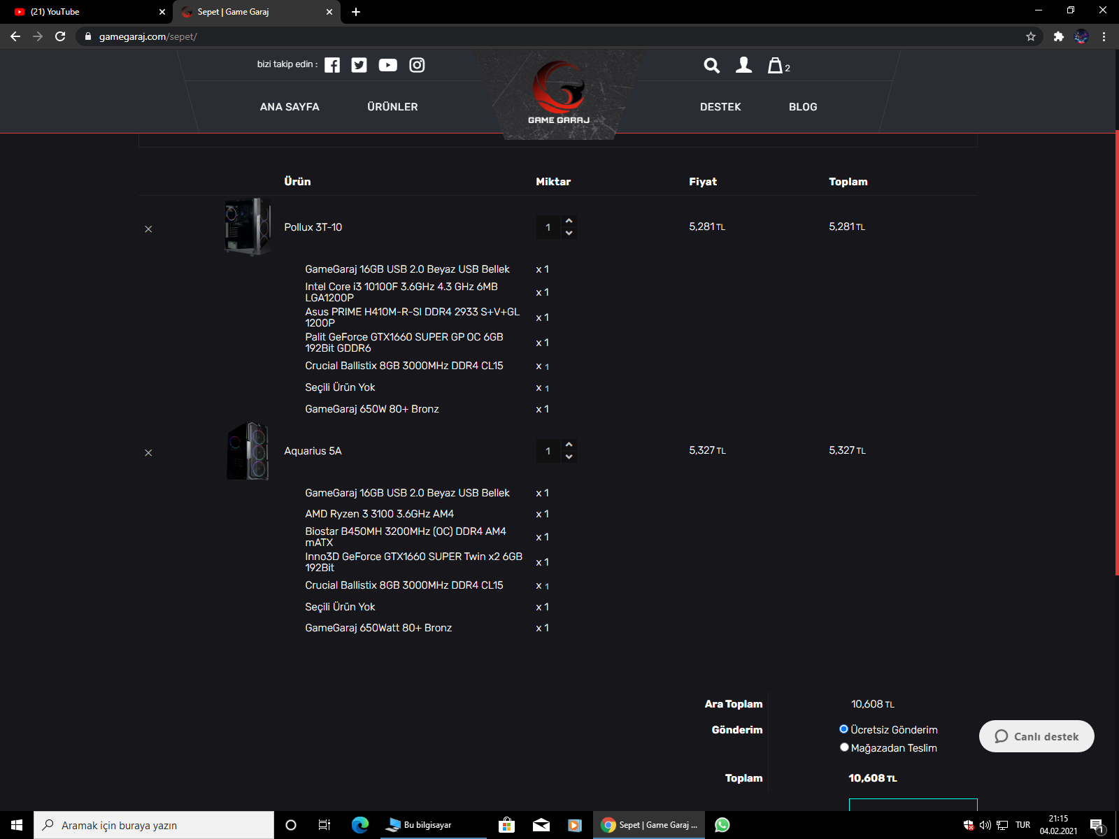Open the Twitter social icon
This screenshot has width=1119, height=839.
coord(359,65)
